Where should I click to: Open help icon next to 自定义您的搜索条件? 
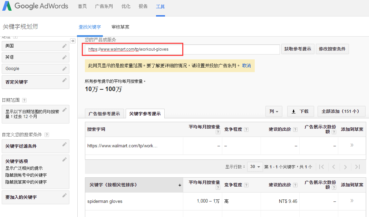coord(47,135)
